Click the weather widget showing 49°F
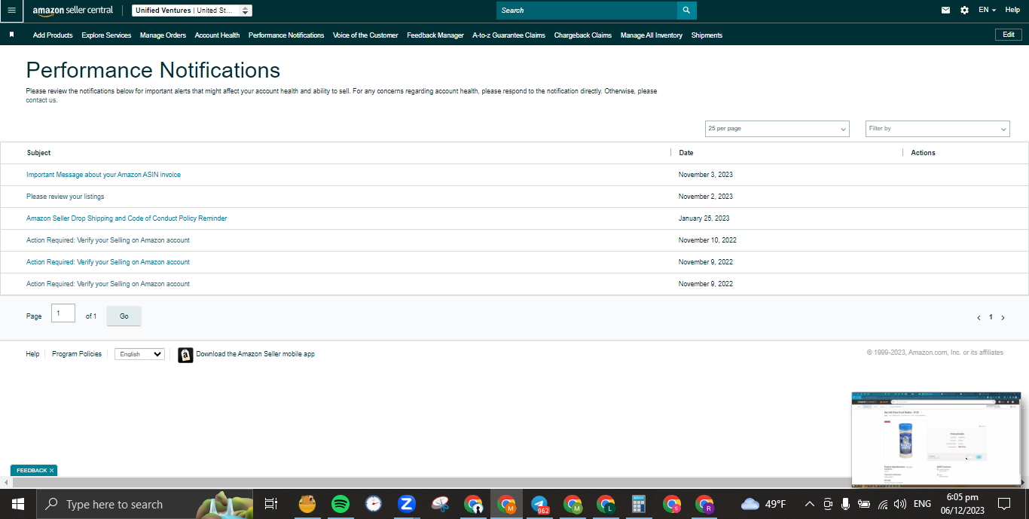 (x=764, y=504)
